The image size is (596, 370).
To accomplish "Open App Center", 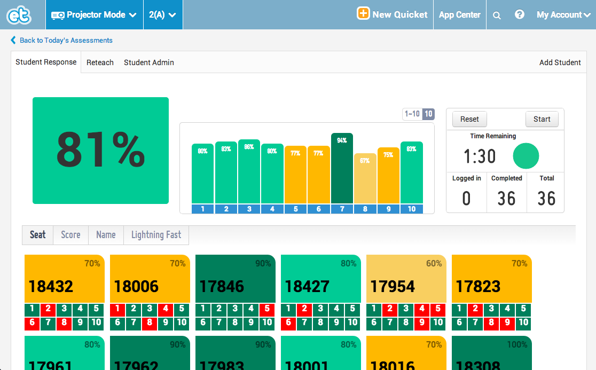I will (x=459, y=15).
